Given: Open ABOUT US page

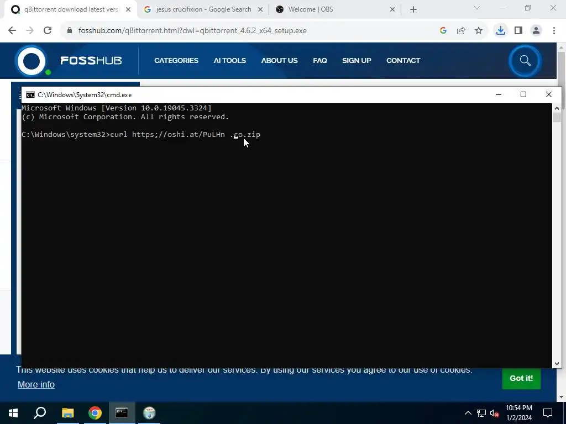Looking at the screenshot, I should click(x=279, y=61).
